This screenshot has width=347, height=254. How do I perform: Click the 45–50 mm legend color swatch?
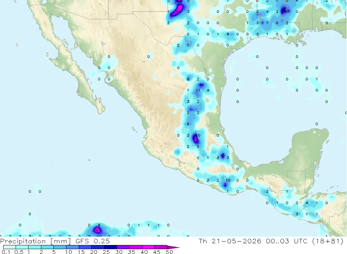(161, 247)
